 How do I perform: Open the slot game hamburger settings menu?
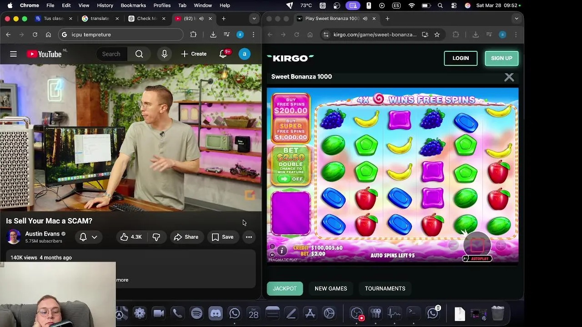pyautogui.click(x=272, y=247)
